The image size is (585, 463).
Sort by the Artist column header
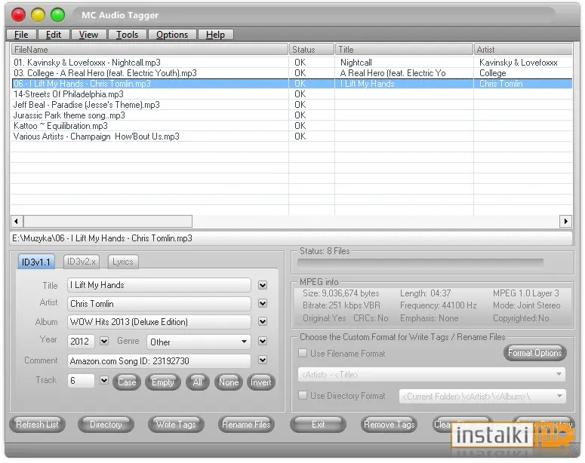[523, 50]
